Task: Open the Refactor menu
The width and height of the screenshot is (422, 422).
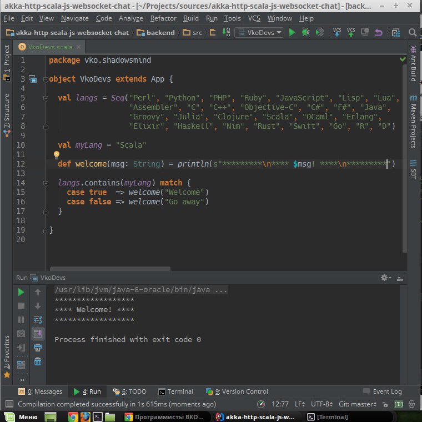Action: click(163, 18)
